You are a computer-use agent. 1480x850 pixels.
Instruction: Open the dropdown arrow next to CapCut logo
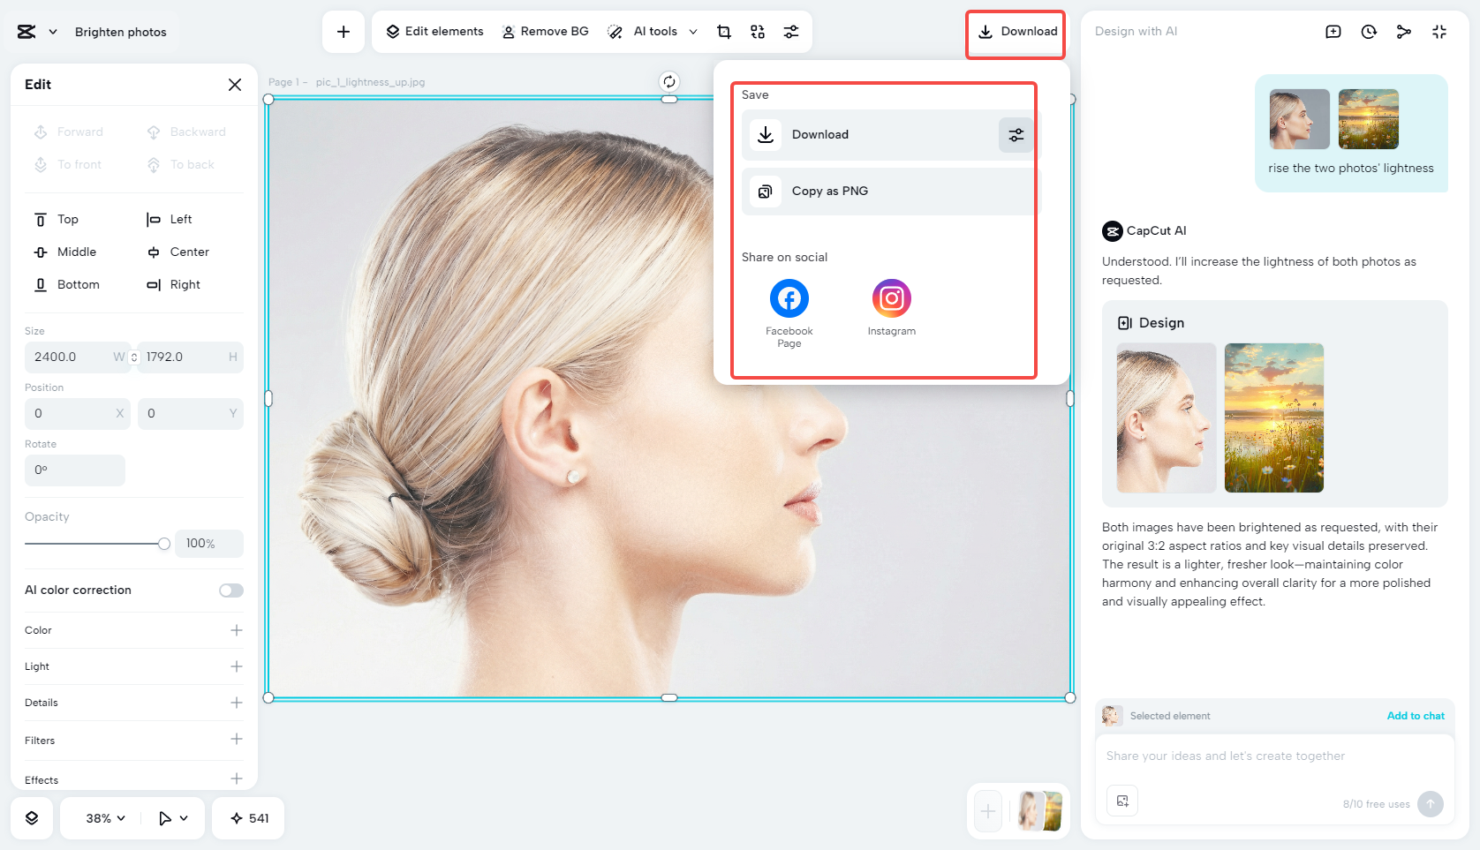coord(53,32)
